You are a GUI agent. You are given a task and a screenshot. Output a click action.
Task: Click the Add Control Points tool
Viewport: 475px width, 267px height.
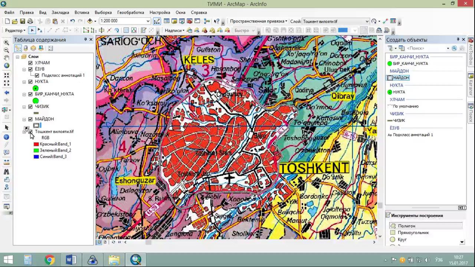pyautogui.click(x=385, y=22)
